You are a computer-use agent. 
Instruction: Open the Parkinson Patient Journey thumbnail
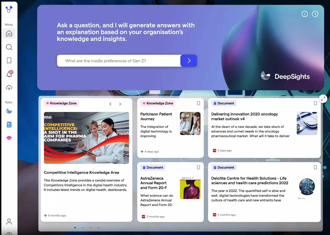coord(190,123)
